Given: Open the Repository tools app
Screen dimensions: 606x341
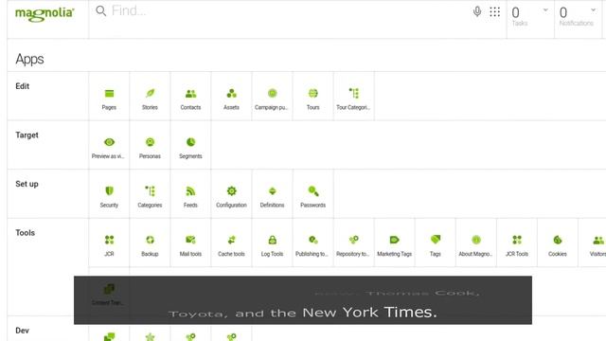Looking at the screenshot, I should (x=353, y=242).
